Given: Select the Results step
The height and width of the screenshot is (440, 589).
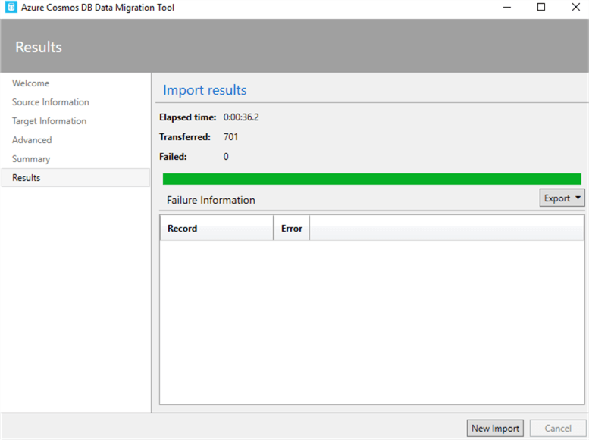Looking at the screenshot, I should [x=76, y=177].
